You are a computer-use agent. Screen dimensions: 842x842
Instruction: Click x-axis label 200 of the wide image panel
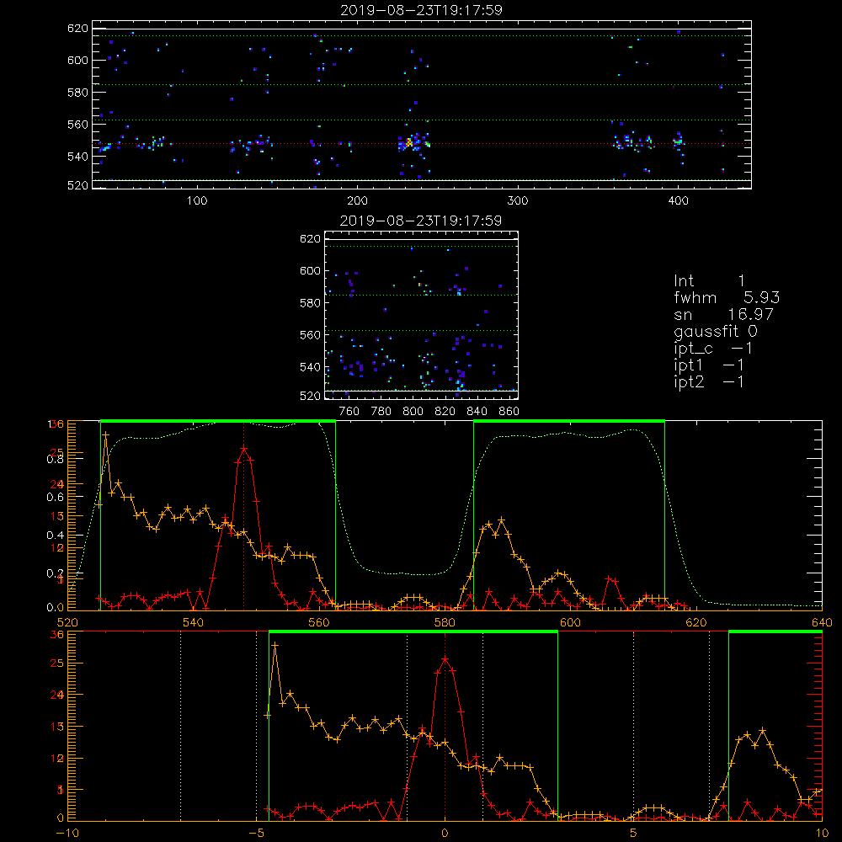click(357, 200)
